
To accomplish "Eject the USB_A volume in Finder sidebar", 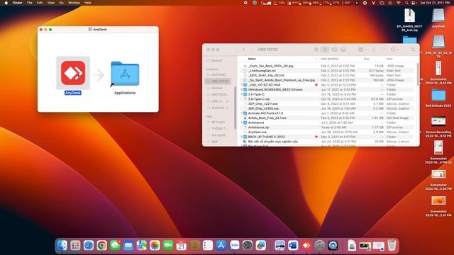I will coord(227,101).
